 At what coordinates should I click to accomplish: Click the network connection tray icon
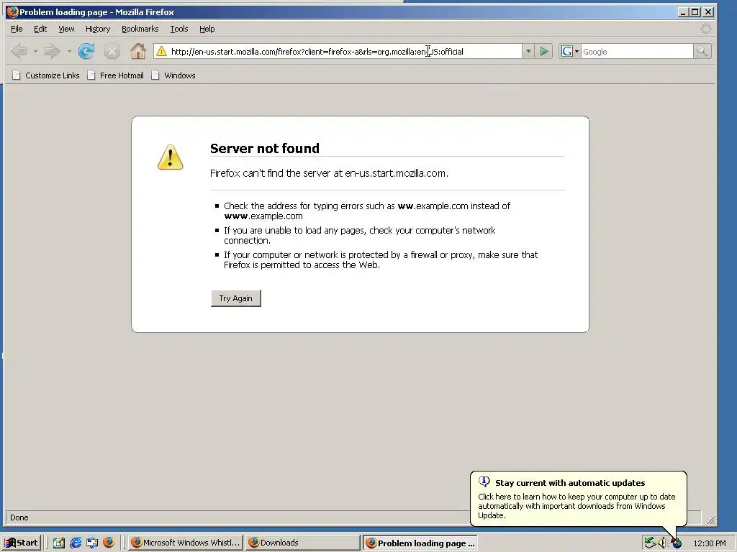click(650, 543)
